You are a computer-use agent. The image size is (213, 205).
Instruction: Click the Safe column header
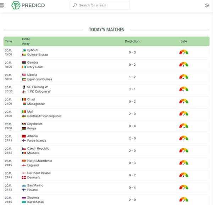tap(184, 41)
